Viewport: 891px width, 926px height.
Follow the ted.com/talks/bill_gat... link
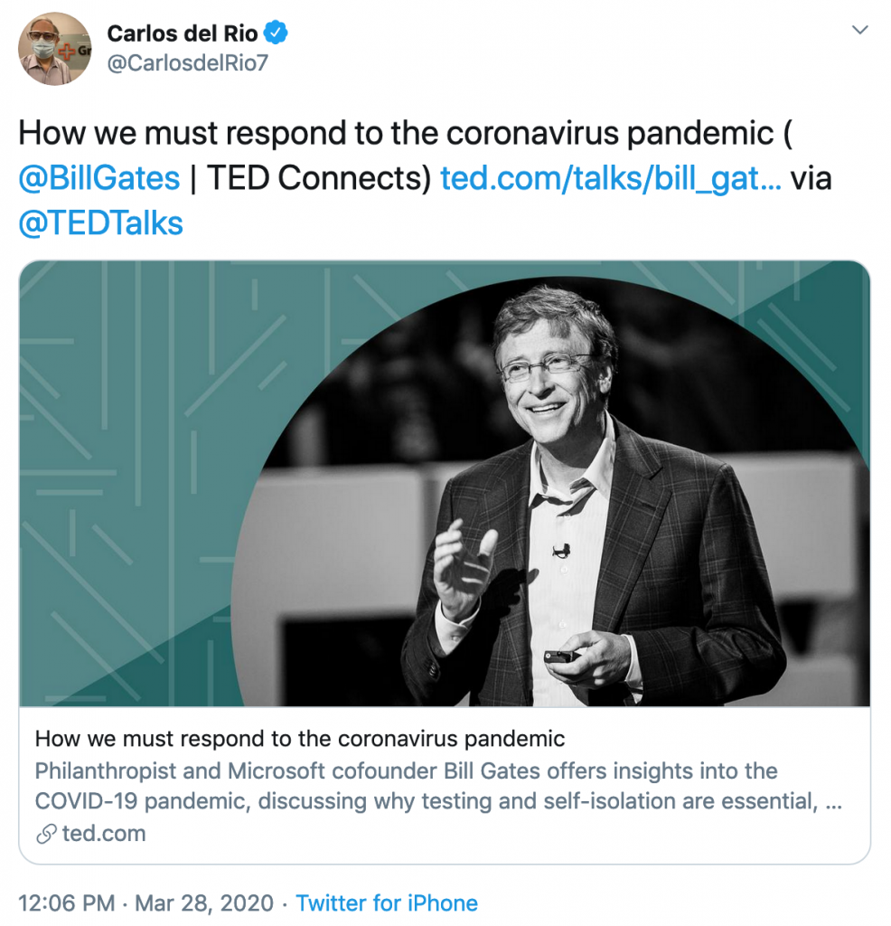(x=611, y=178)
